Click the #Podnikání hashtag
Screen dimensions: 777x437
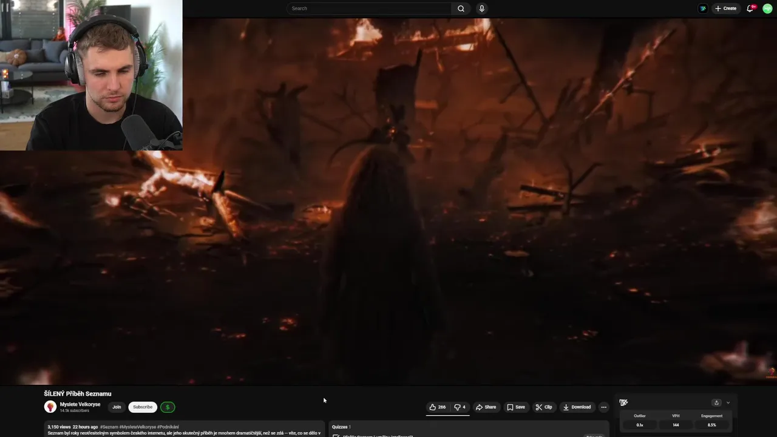pyautogui.click(x=168, y=427)
